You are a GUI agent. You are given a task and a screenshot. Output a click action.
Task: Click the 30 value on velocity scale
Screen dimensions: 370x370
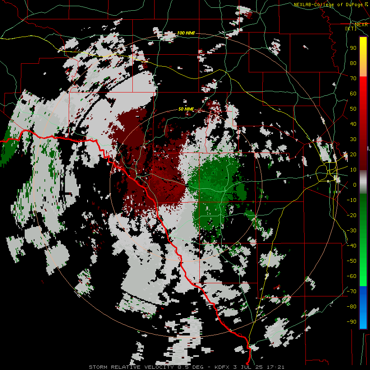click(x=353, y=139)
